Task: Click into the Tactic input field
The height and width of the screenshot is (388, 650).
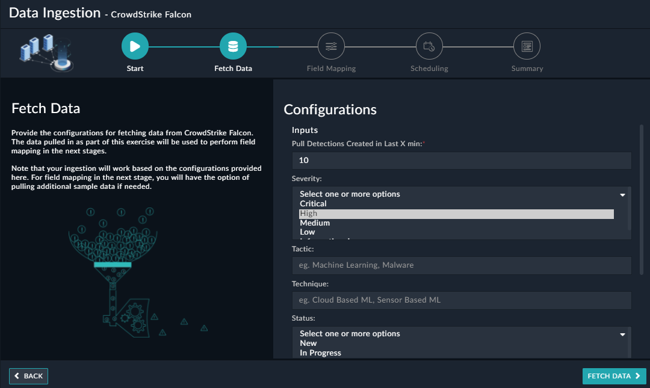Action: 461,265
